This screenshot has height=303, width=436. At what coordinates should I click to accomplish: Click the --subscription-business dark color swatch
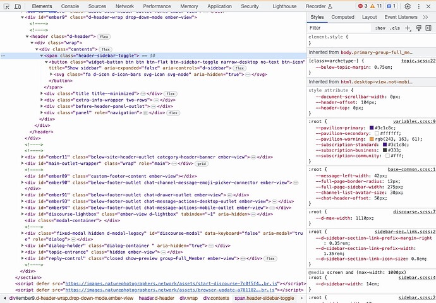pyautogui.click(x=385, y=150)
